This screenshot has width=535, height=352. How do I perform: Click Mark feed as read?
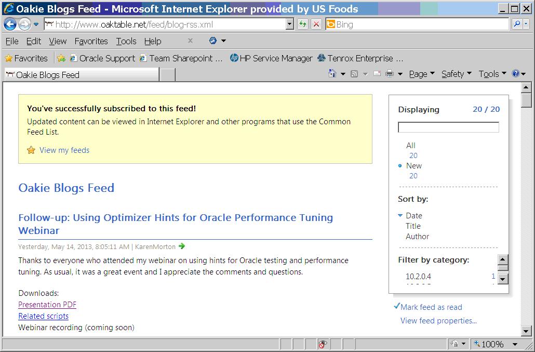431,307
